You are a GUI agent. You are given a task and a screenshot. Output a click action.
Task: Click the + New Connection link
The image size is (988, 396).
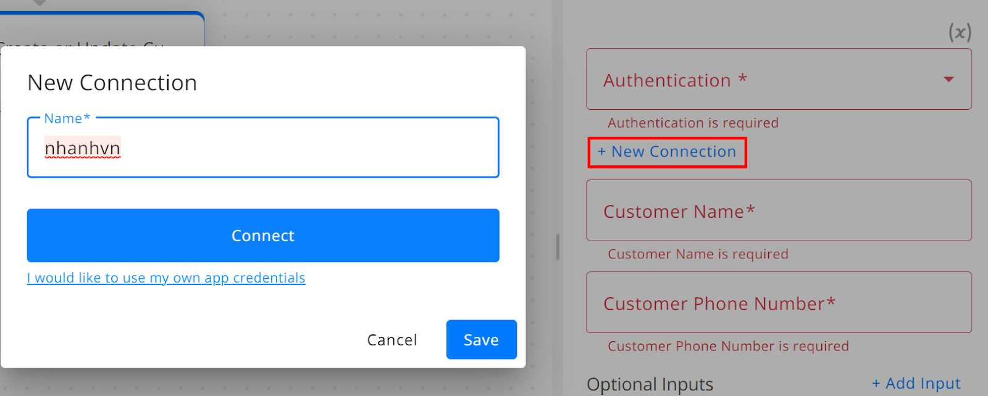tap(667, 152)
